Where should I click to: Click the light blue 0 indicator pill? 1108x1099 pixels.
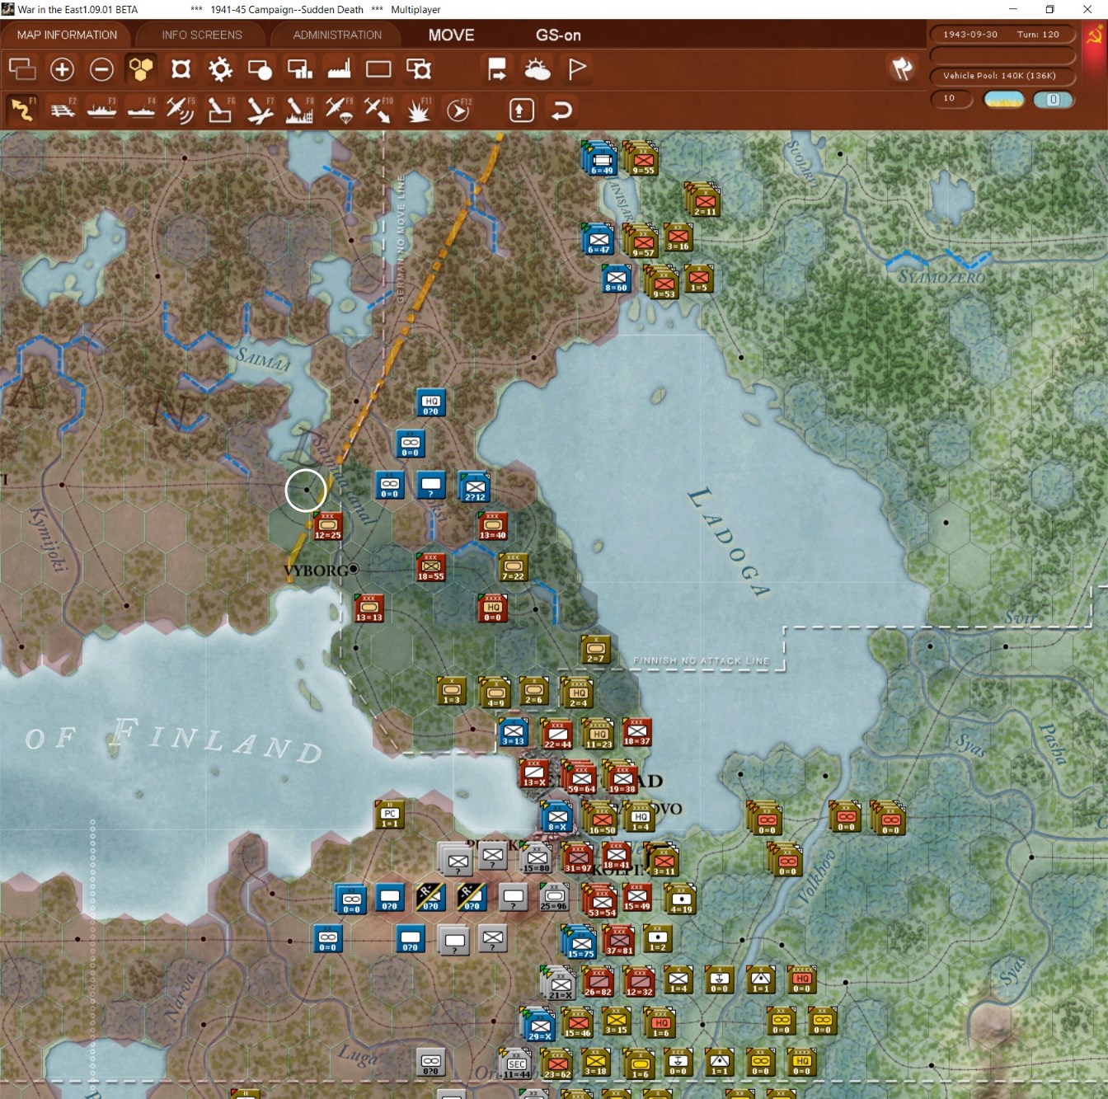[x=1054, y=99]
